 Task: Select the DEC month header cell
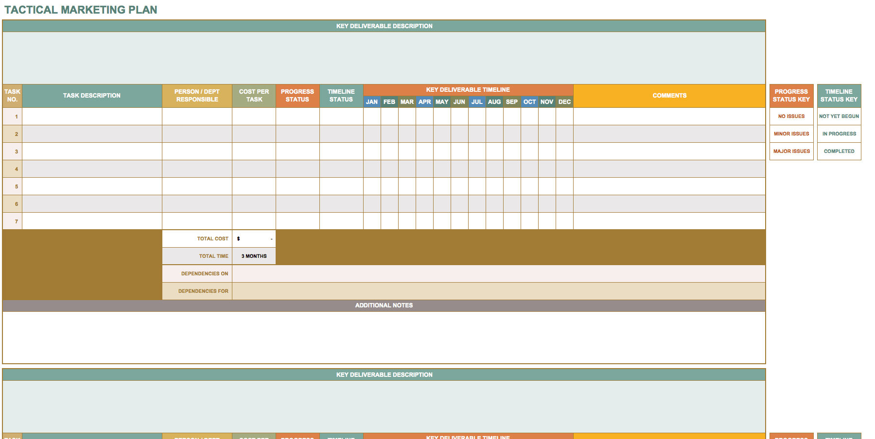click(564, 102)
